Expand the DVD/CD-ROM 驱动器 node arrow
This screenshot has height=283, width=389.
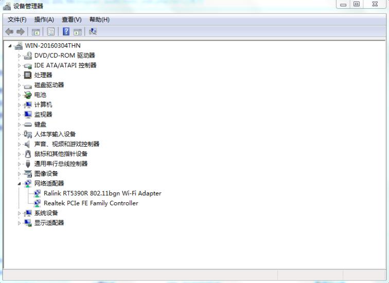click(20, 56)
